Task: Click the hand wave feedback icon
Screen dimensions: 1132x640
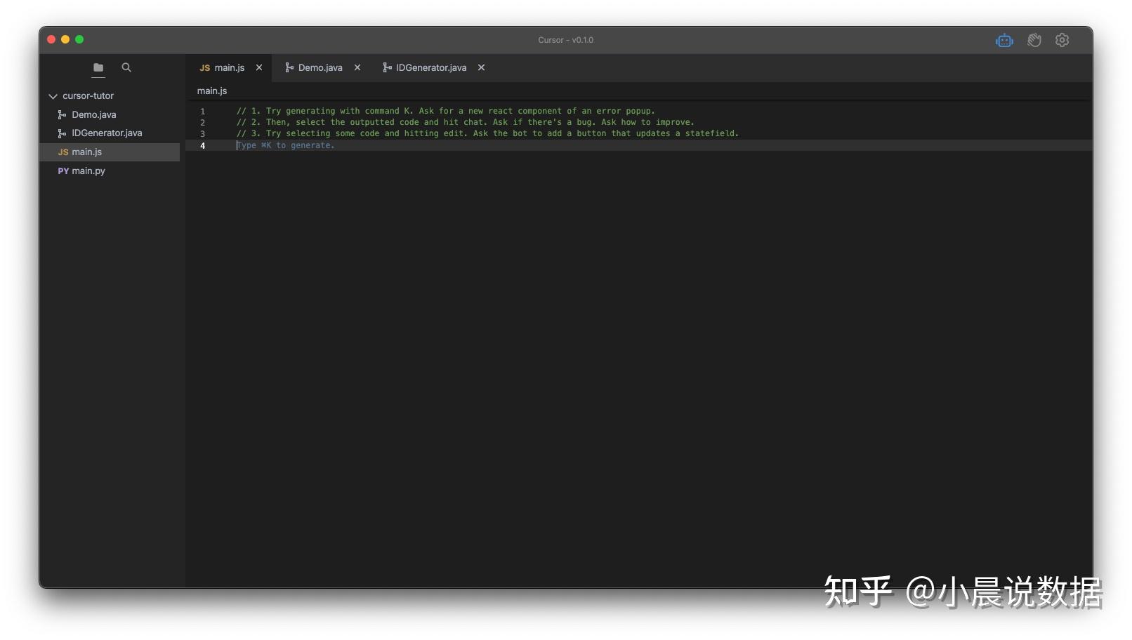Action: pos(1034,40)
